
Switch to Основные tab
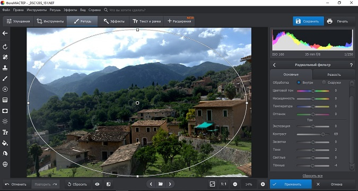[x=291, y=74]
